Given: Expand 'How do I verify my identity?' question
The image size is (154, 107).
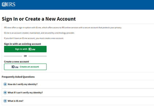Looking at the screenshot, I should (23, 84).
